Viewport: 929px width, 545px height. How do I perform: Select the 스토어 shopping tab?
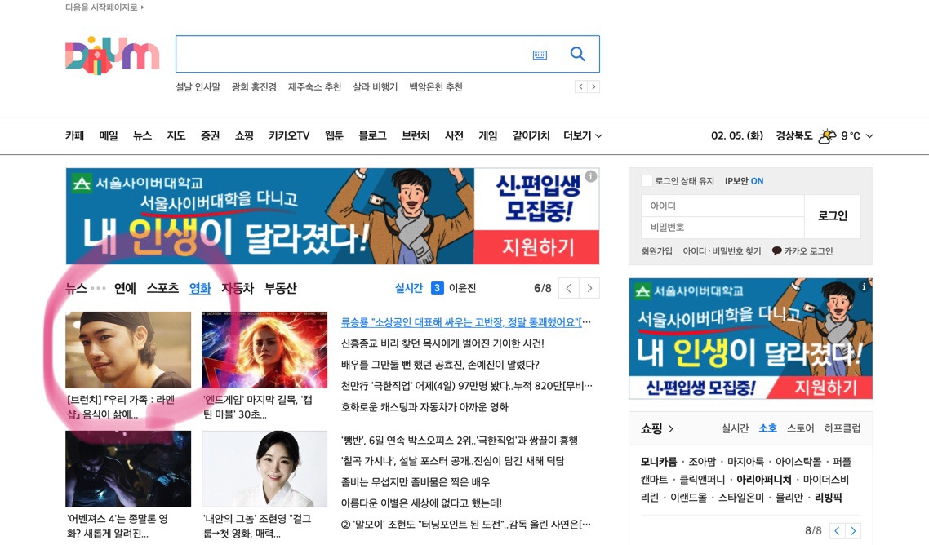point(801,428)
